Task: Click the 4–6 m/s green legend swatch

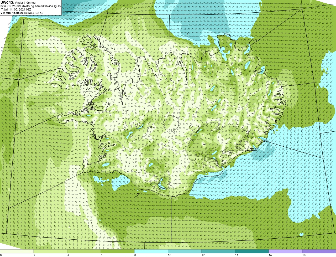Action: tap(84, 251)
